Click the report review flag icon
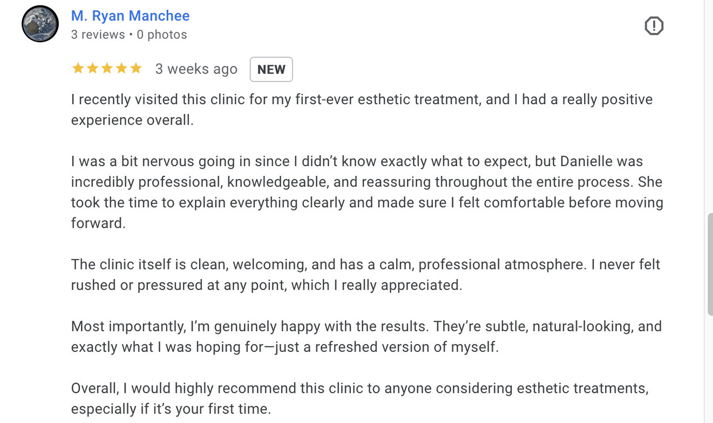713x423 pixels. 654,26
